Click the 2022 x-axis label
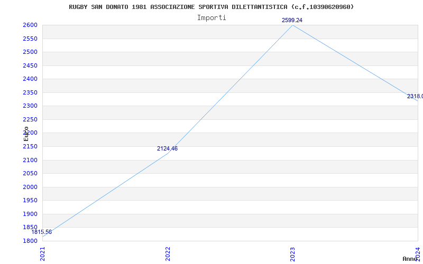Screen dimensions: 423x264 pyautogui.click(x=168, y=254)
